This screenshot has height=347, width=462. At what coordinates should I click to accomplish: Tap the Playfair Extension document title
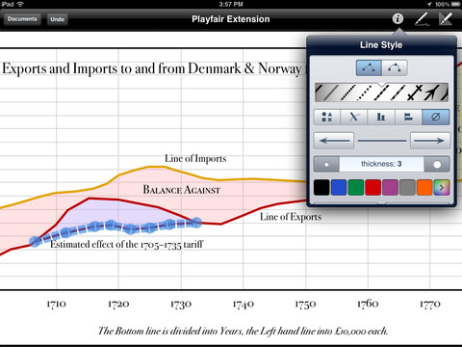point(231,19)
